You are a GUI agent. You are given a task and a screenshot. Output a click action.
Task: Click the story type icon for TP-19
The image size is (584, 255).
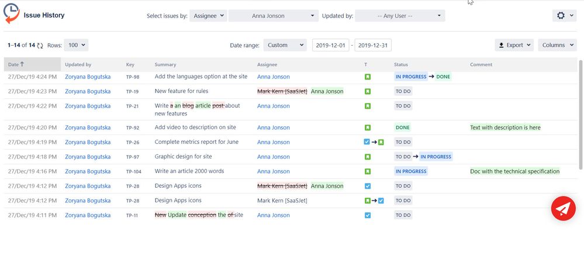pos(368,91)
